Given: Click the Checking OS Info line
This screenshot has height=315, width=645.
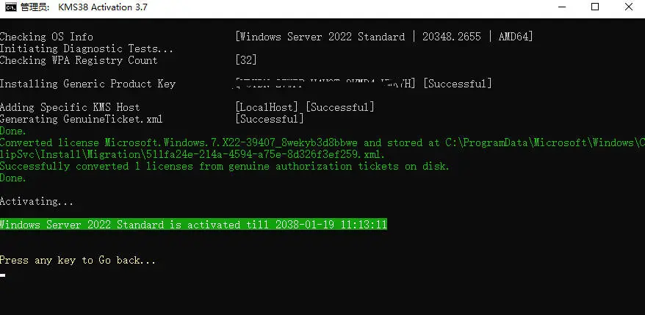Looking at the screenshot, I should [46, 37].
